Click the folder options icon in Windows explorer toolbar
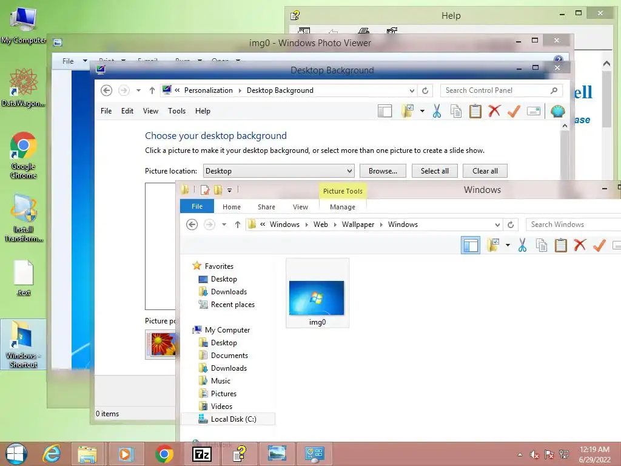This screenshot has height=466, width=621. (x=493, y=245)
